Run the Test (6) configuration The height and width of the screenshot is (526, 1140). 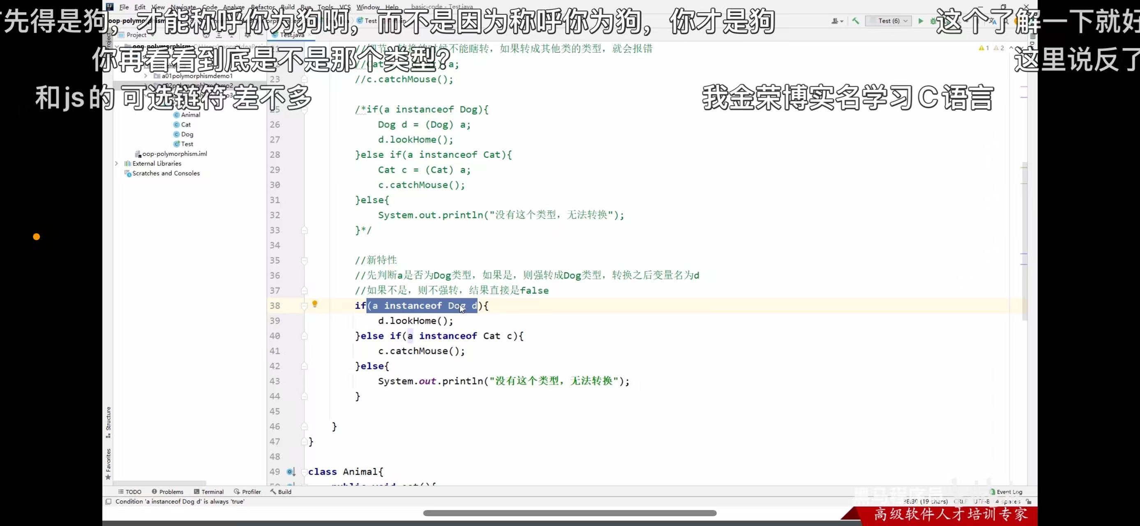921,21
